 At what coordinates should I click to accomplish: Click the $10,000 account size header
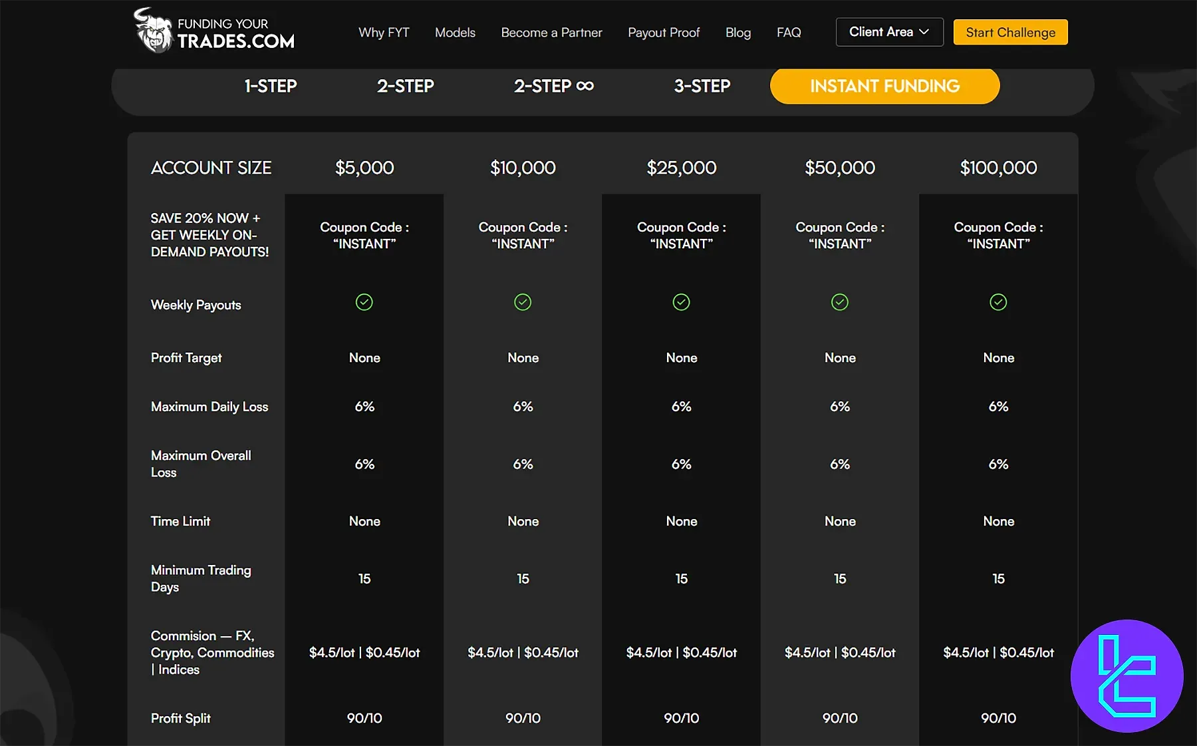523,168
